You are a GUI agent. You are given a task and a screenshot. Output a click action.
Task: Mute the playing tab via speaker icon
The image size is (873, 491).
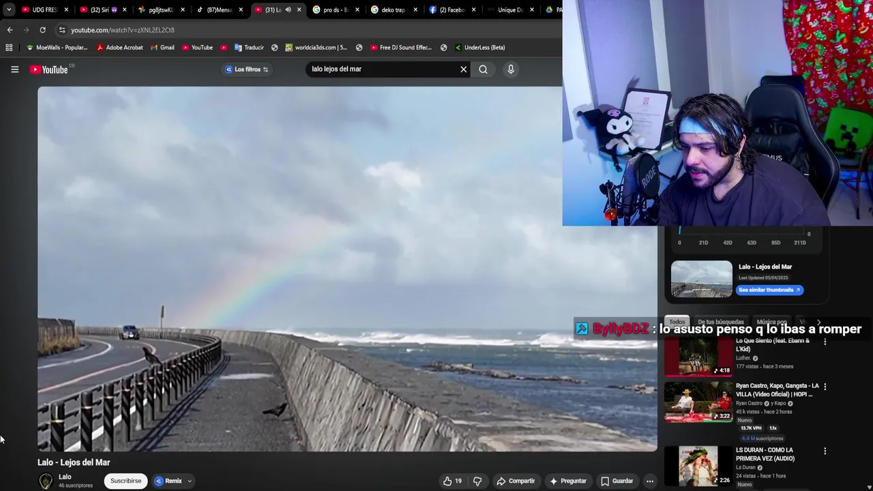(288, 10)
